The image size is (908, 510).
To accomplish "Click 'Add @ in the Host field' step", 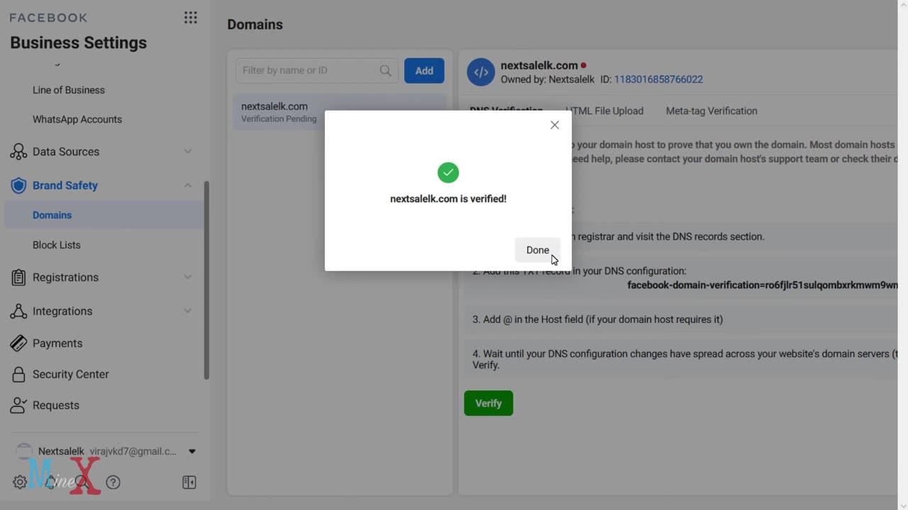I will coord(598,319).
